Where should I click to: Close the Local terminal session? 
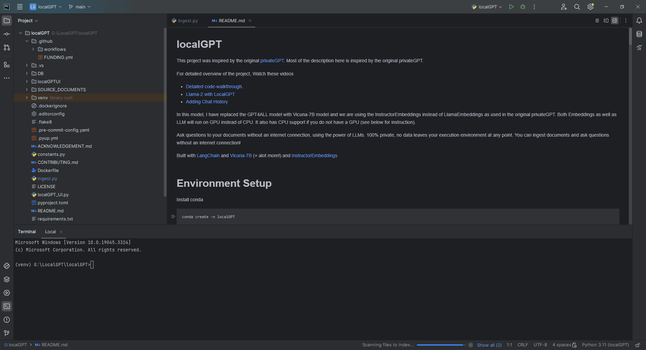pos(61,232)
